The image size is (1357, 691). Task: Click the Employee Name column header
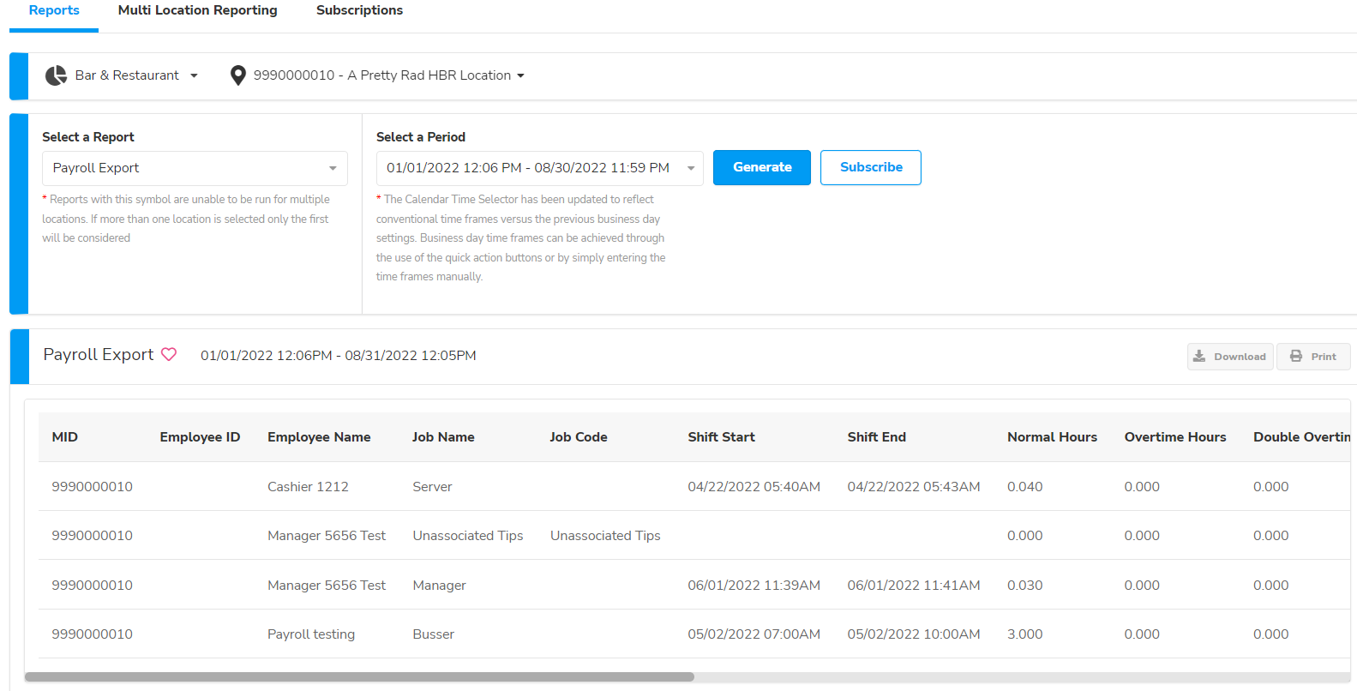click(319, 437)
